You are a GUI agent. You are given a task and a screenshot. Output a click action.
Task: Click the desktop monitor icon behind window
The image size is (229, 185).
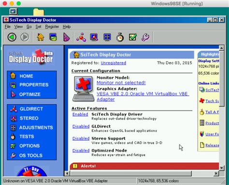pos(13,12)
